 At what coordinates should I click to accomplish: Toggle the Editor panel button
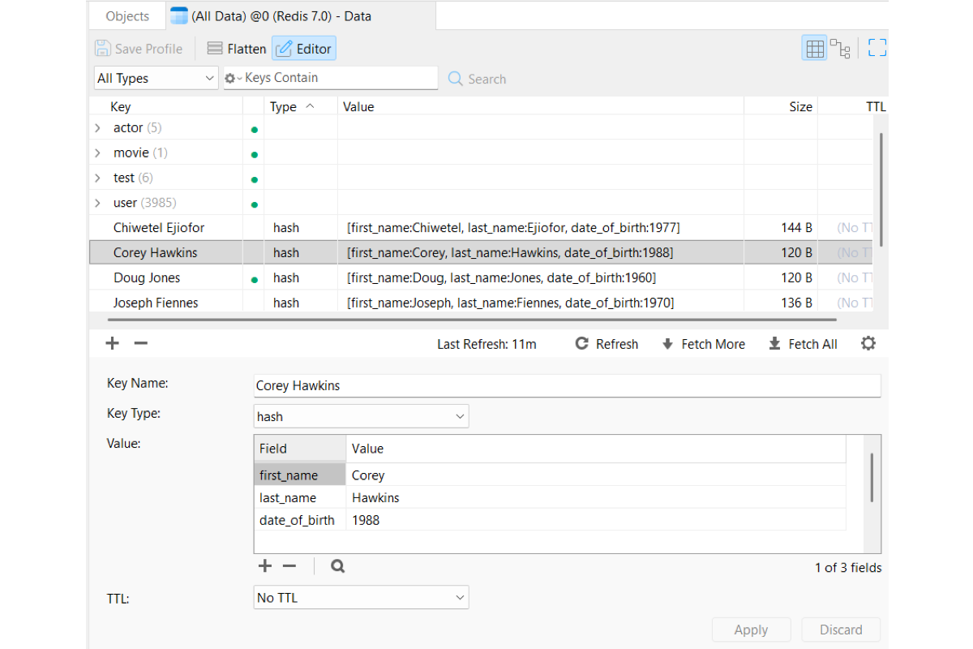pyautogui.click(x=303, y=49)
